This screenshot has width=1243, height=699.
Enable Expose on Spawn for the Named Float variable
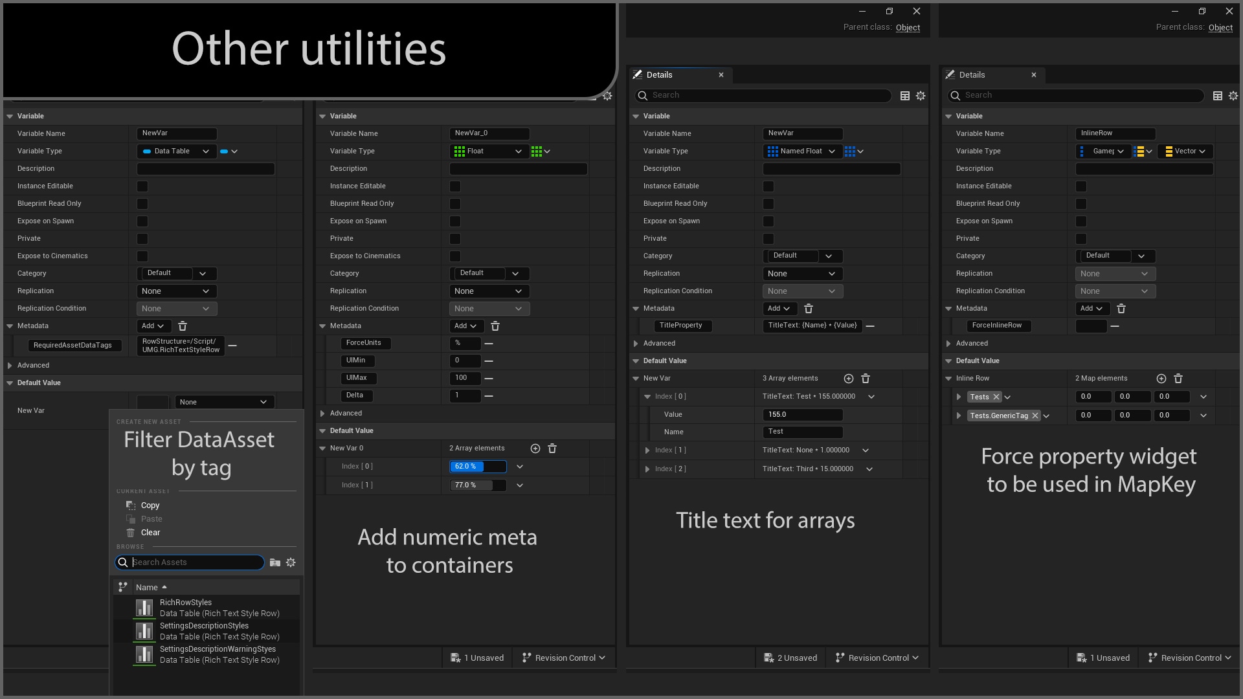768,221
